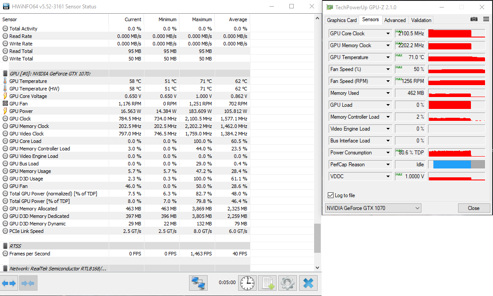This screenshot has height=296, width=493.
Task: Select the Total GPU Power (normalized) row
Action: [x=125, y=194]
